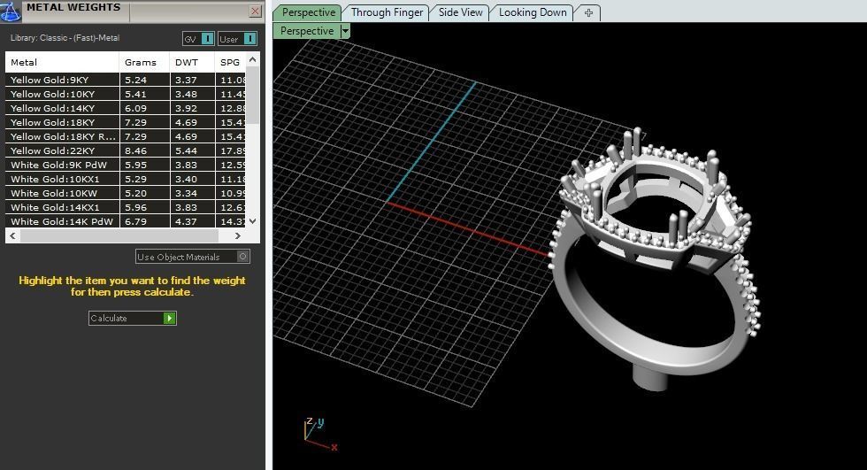Toggle the User library switch
The height and width of the screenshot is (470, 867).
click(237, 39)
